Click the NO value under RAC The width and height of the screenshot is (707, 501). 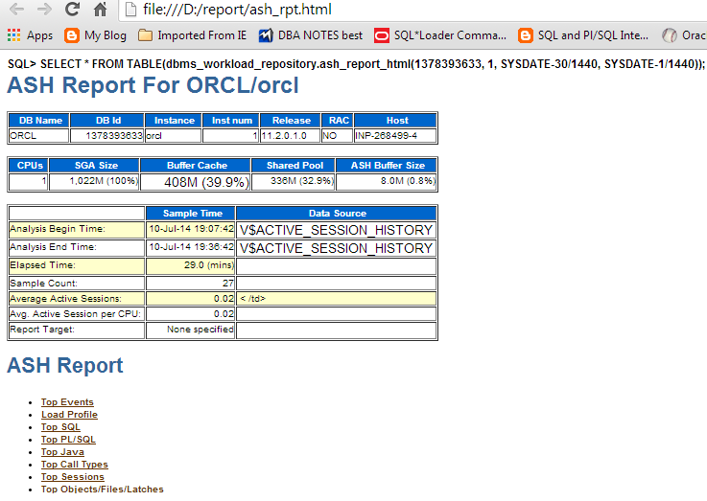click(338, 135)
